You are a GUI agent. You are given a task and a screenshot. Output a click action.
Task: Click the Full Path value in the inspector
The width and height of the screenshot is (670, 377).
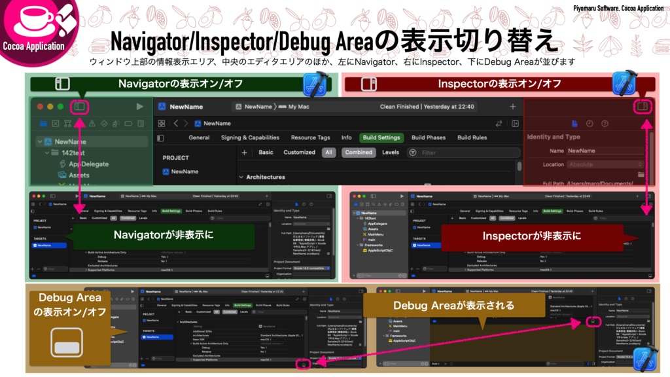600,183
